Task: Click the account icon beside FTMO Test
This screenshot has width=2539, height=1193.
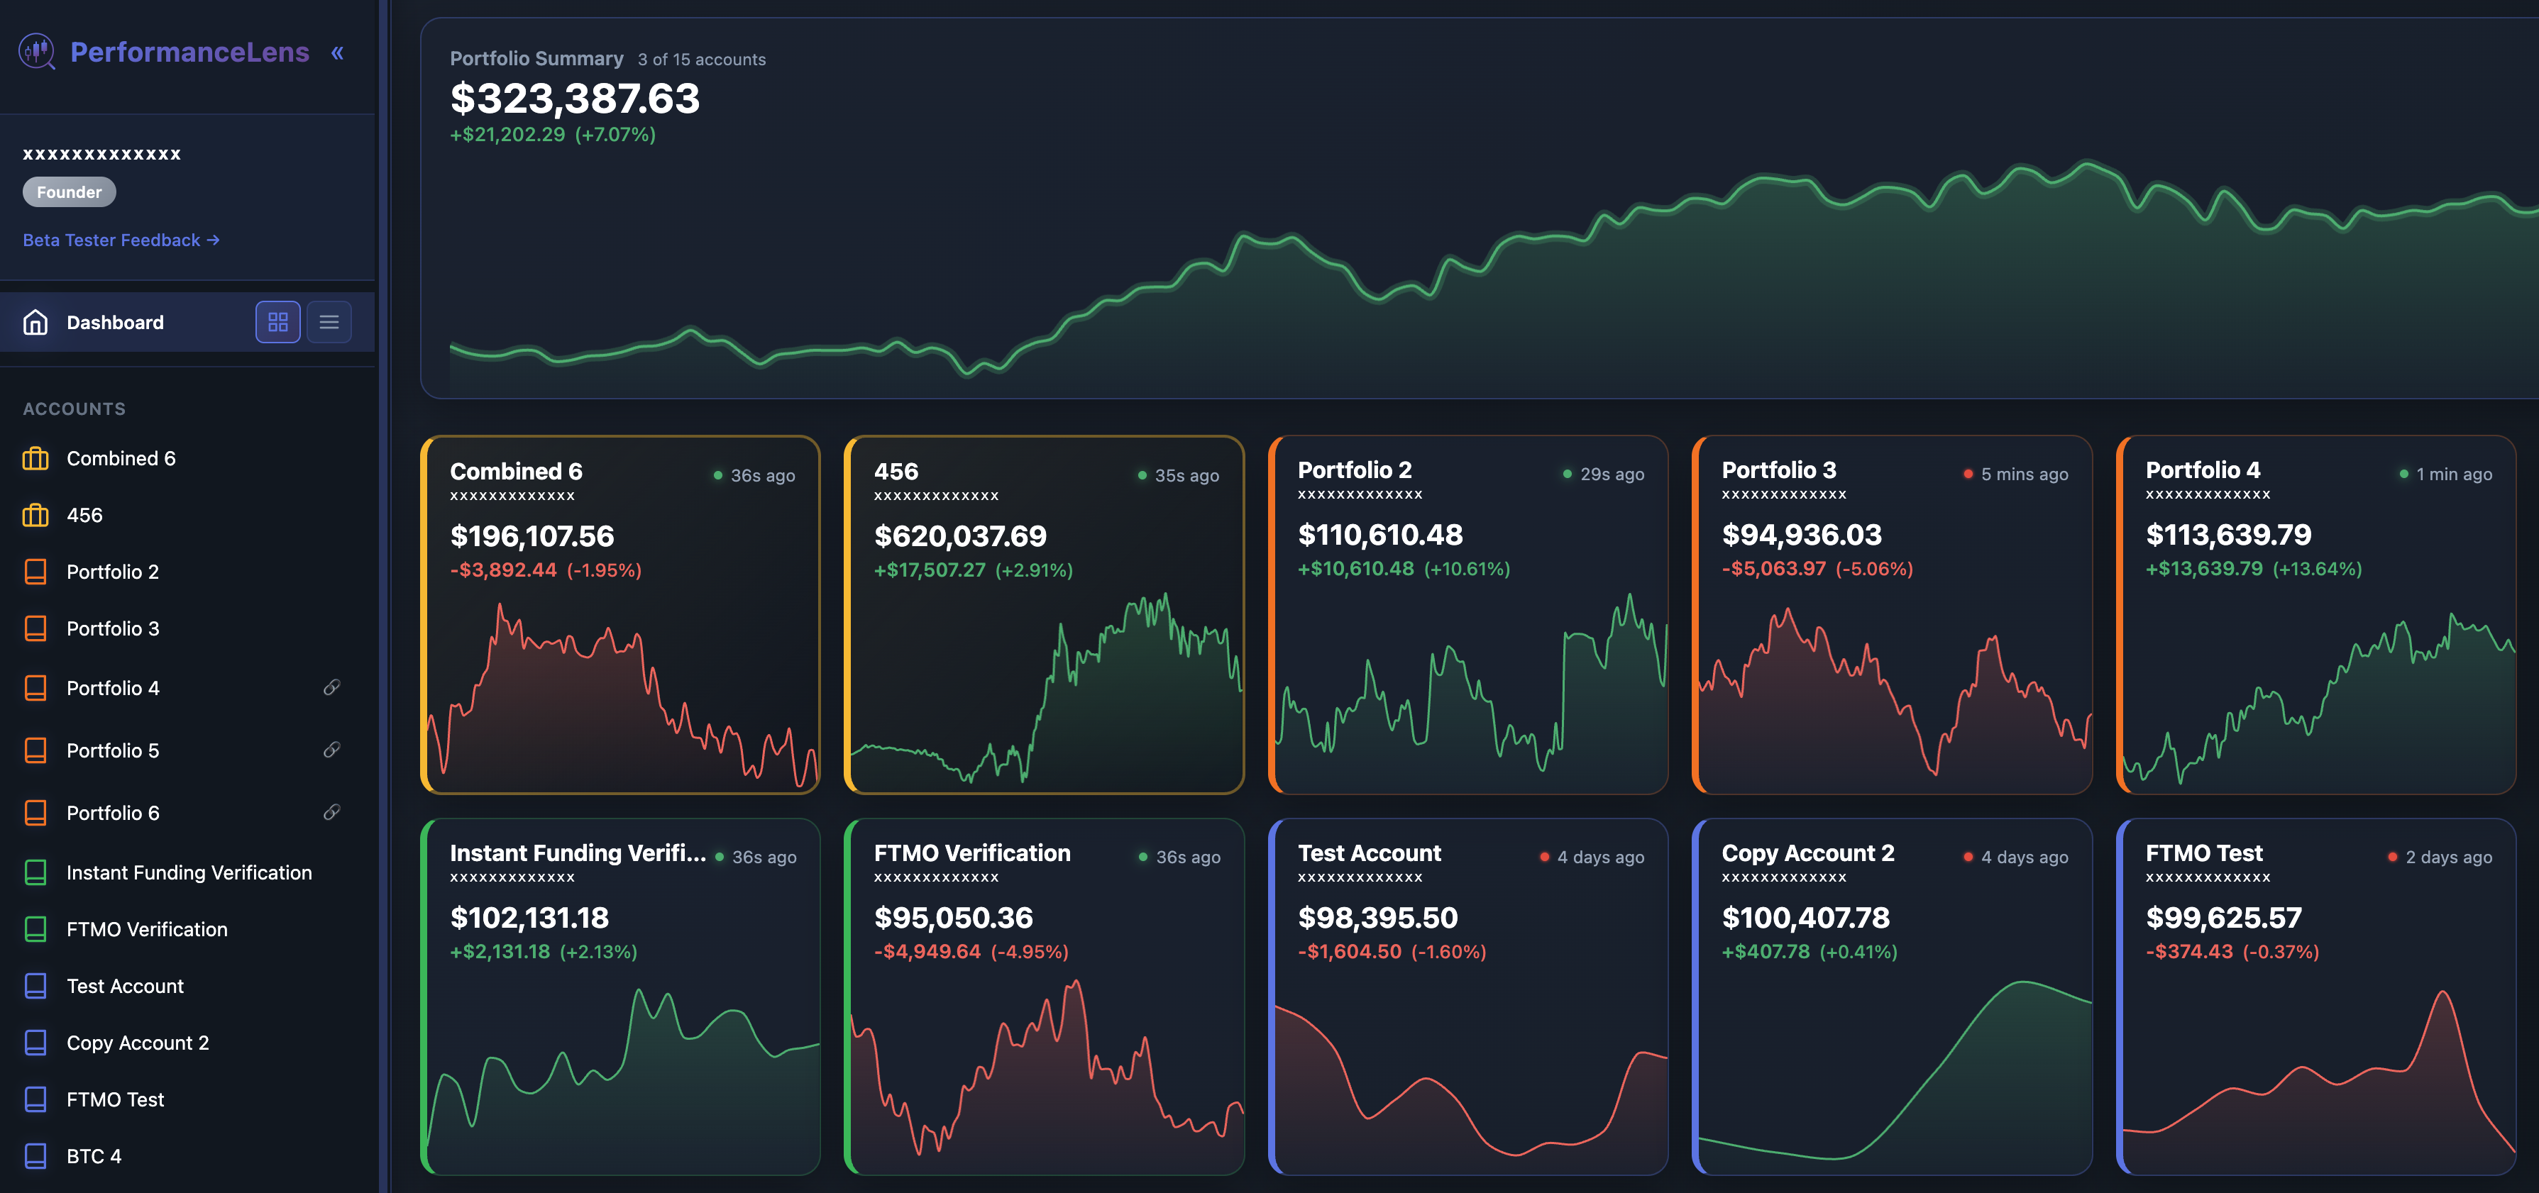Action: point(35,1099)
